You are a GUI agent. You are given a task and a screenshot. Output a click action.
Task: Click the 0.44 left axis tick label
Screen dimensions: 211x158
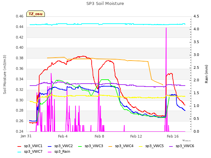point(20,27)
